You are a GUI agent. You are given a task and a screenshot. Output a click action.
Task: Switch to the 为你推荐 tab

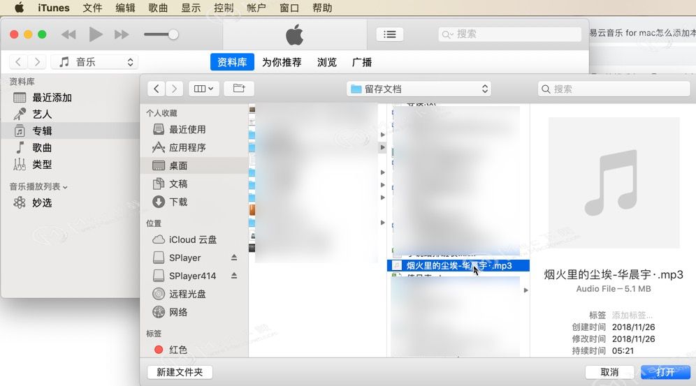coord(282,63)
